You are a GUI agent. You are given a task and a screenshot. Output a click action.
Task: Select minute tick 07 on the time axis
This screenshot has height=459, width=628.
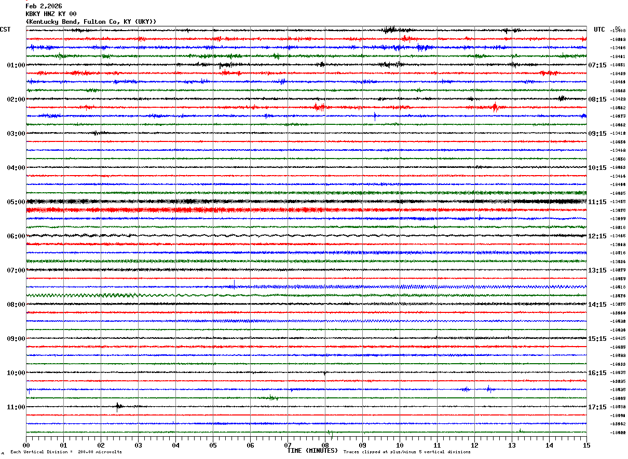coord(288,445)
